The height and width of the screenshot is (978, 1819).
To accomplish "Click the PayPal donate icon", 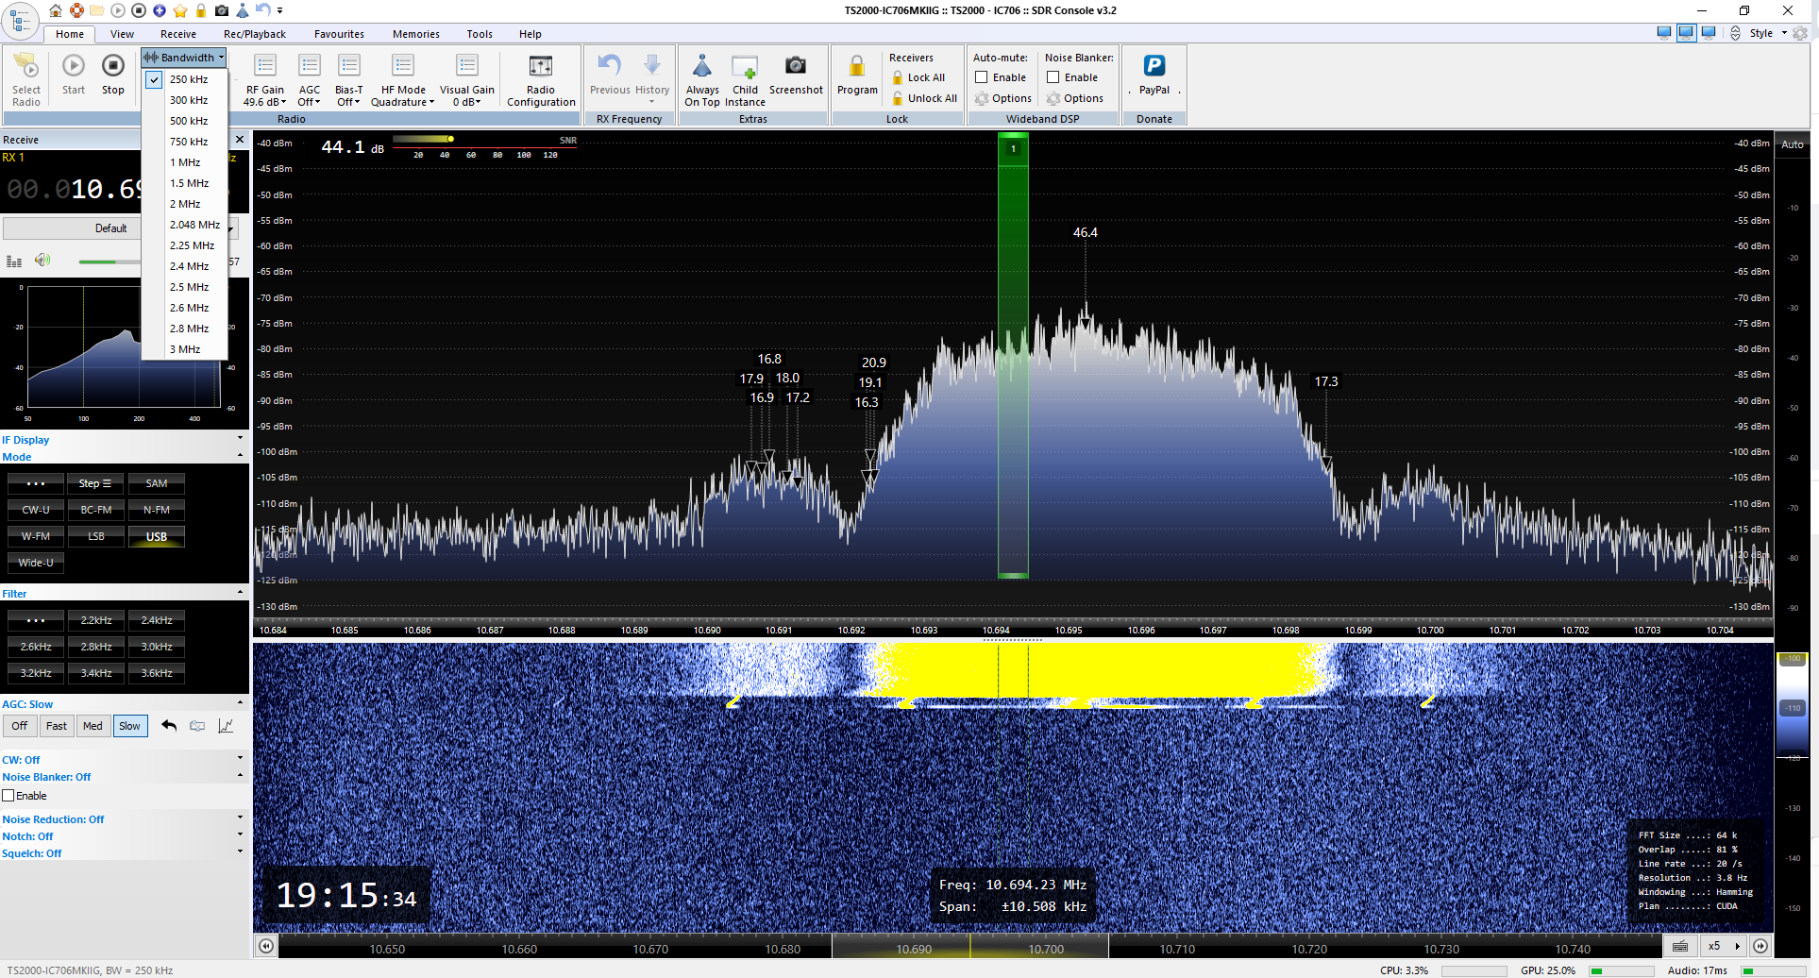I will [1154, 66].
